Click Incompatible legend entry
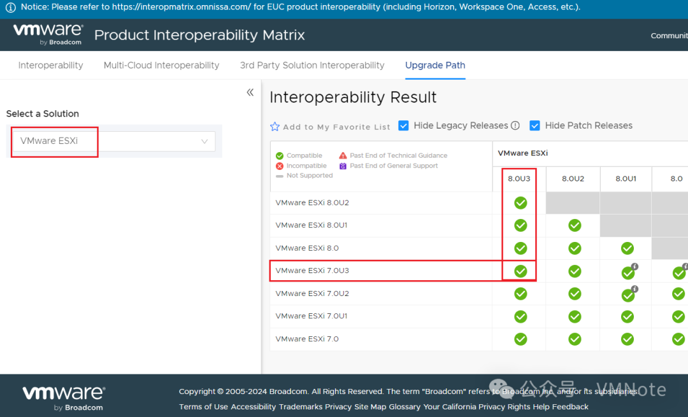Viewport: 688px width, 417px height. [x=301, y=166]
